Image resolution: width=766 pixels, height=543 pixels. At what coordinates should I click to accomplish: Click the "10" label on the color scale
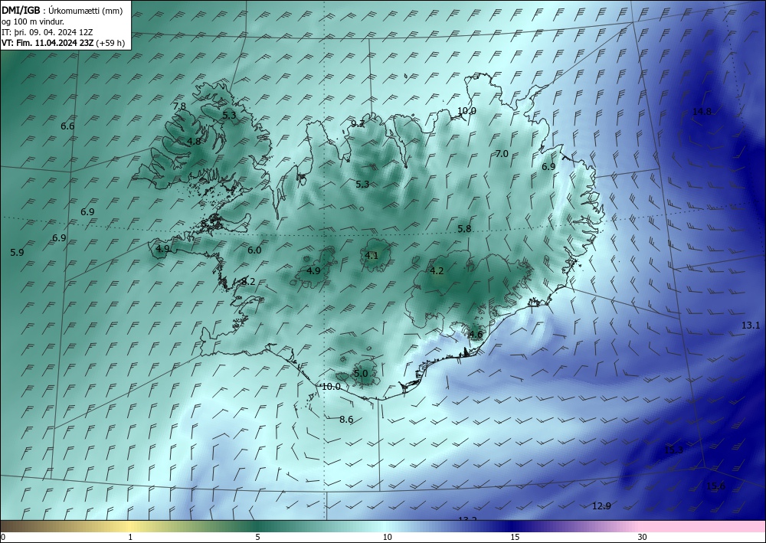pos(387,537)
